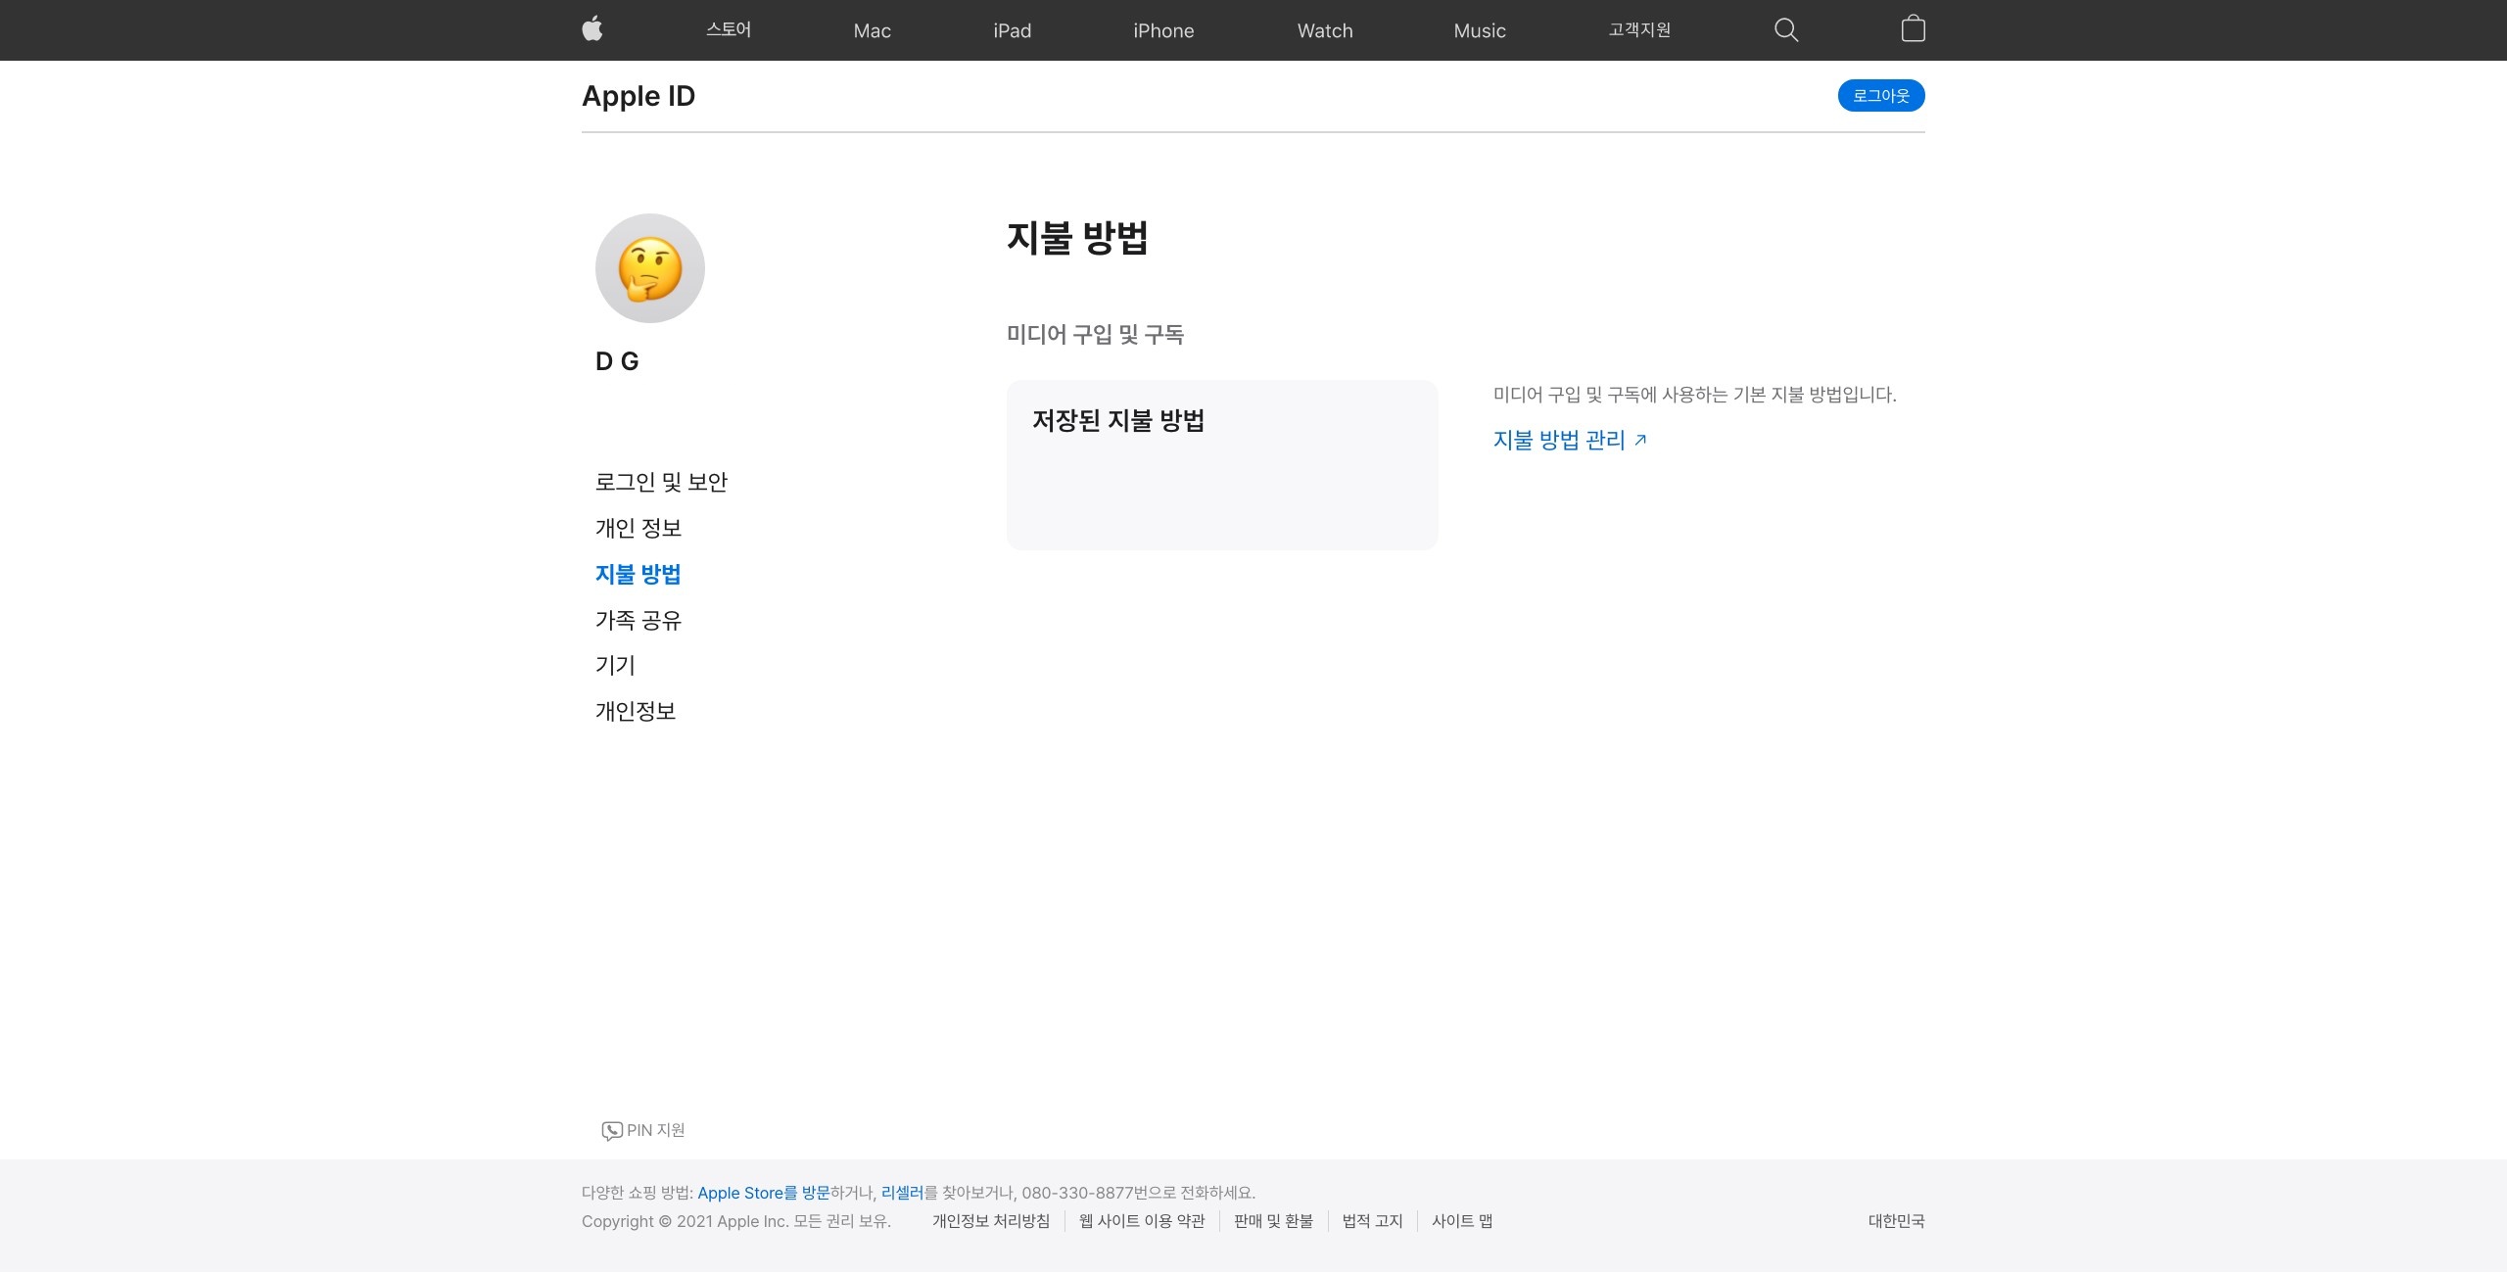Open 기기 in the sidebar
Image resolution: width=2507 pixels, height=1273 pixels.
(x=615, y=666)
